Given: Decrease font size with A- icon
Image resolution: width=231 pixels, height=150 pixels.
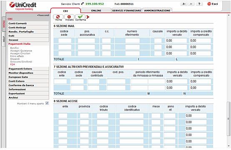Looking at the screenshot, I should [191, 4].
